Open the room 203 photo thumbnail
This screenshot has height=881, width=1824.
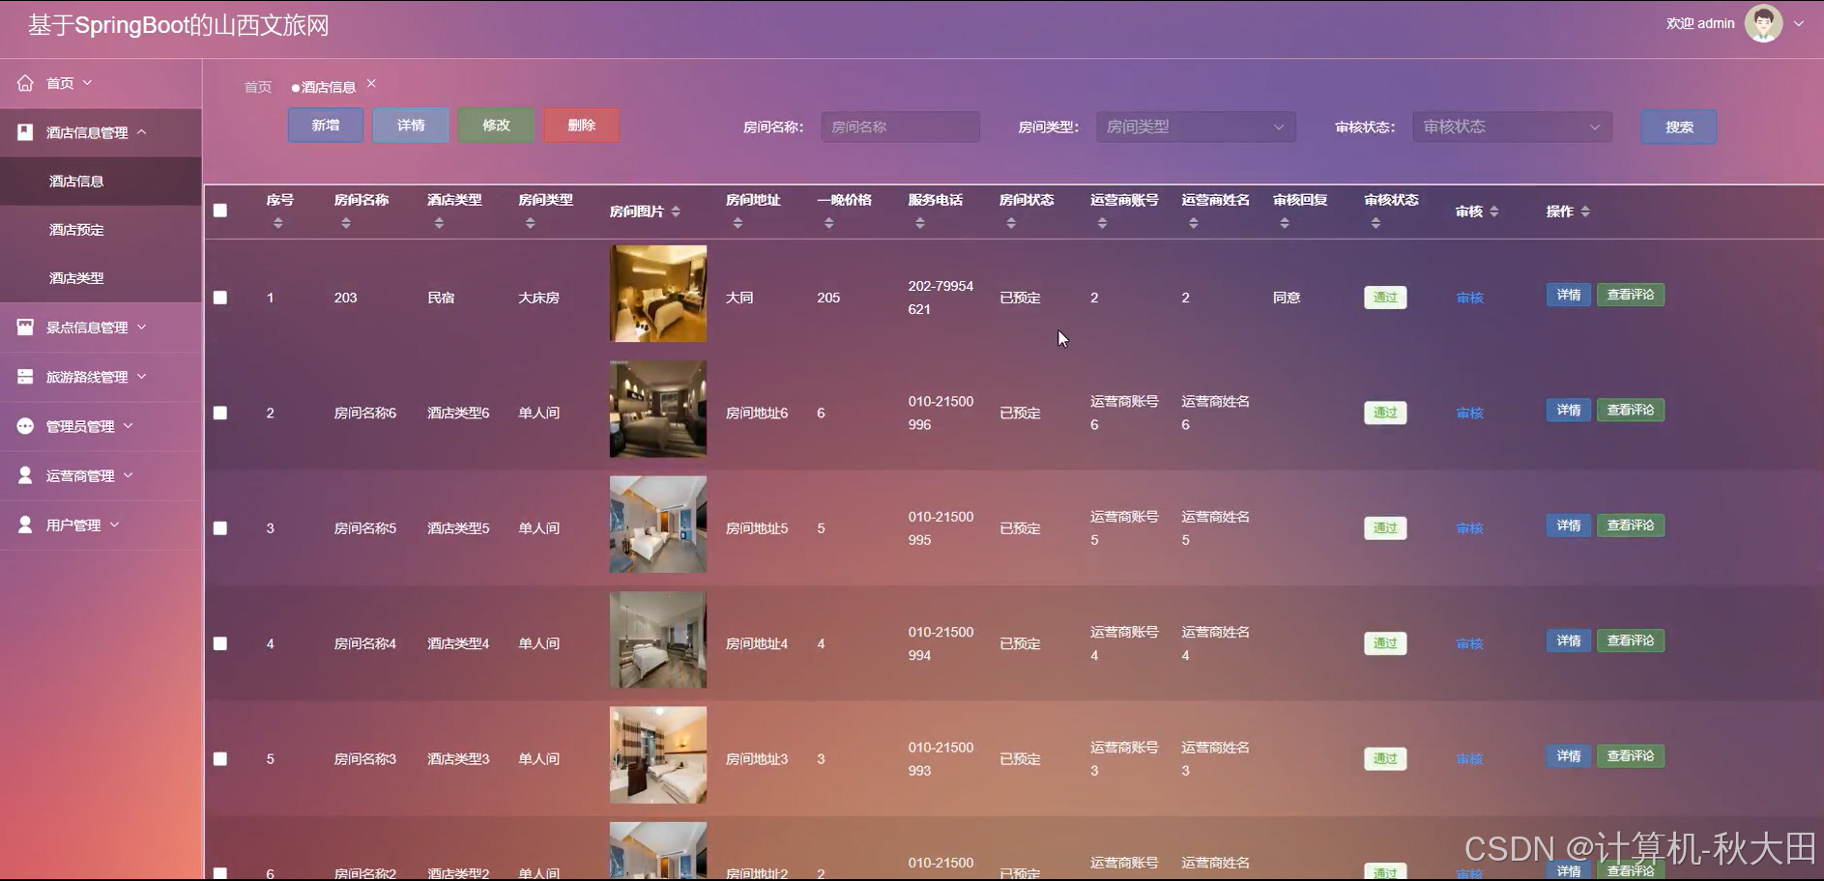[658, 294]
